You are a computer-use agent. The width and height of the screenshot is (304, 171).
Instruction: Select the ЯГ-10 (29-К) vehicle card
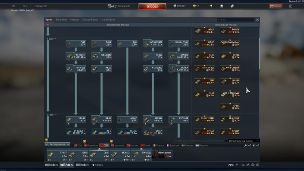pos(153,69)
